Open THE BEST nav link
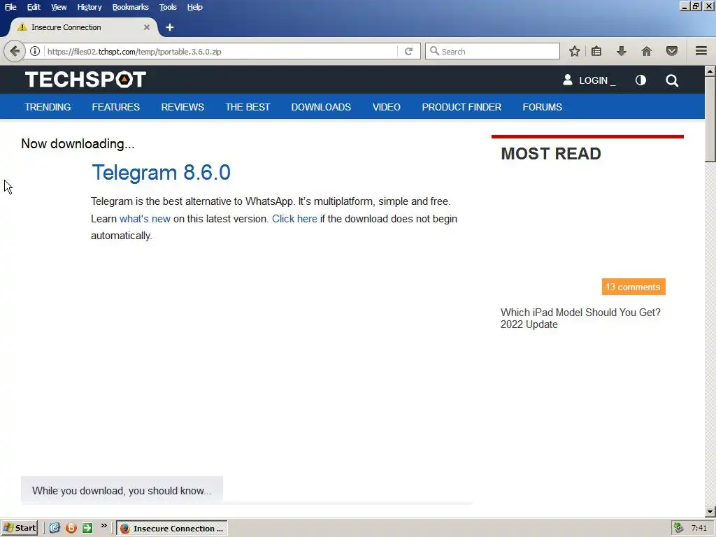716x537 pixels. pyautogui.click(x=248, y=107)
